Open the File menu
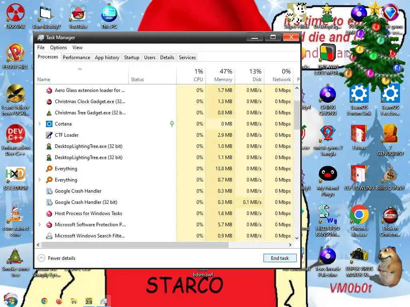The height and width of the screenshot is (307, 410). [x=41, y=48]
